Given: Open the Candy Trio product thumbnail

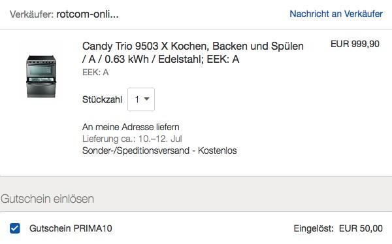Looking at the screenshot, I should tap(41, 77).
